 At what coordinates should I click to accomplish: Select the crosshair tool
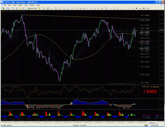point(110,8)
